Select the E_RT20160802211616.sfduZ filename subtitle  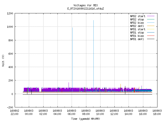point(86,9)
